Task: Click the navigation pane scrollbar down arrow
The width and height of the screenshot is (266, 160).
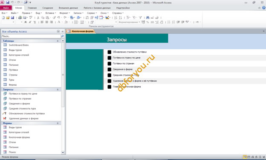Action: (63, 152)
